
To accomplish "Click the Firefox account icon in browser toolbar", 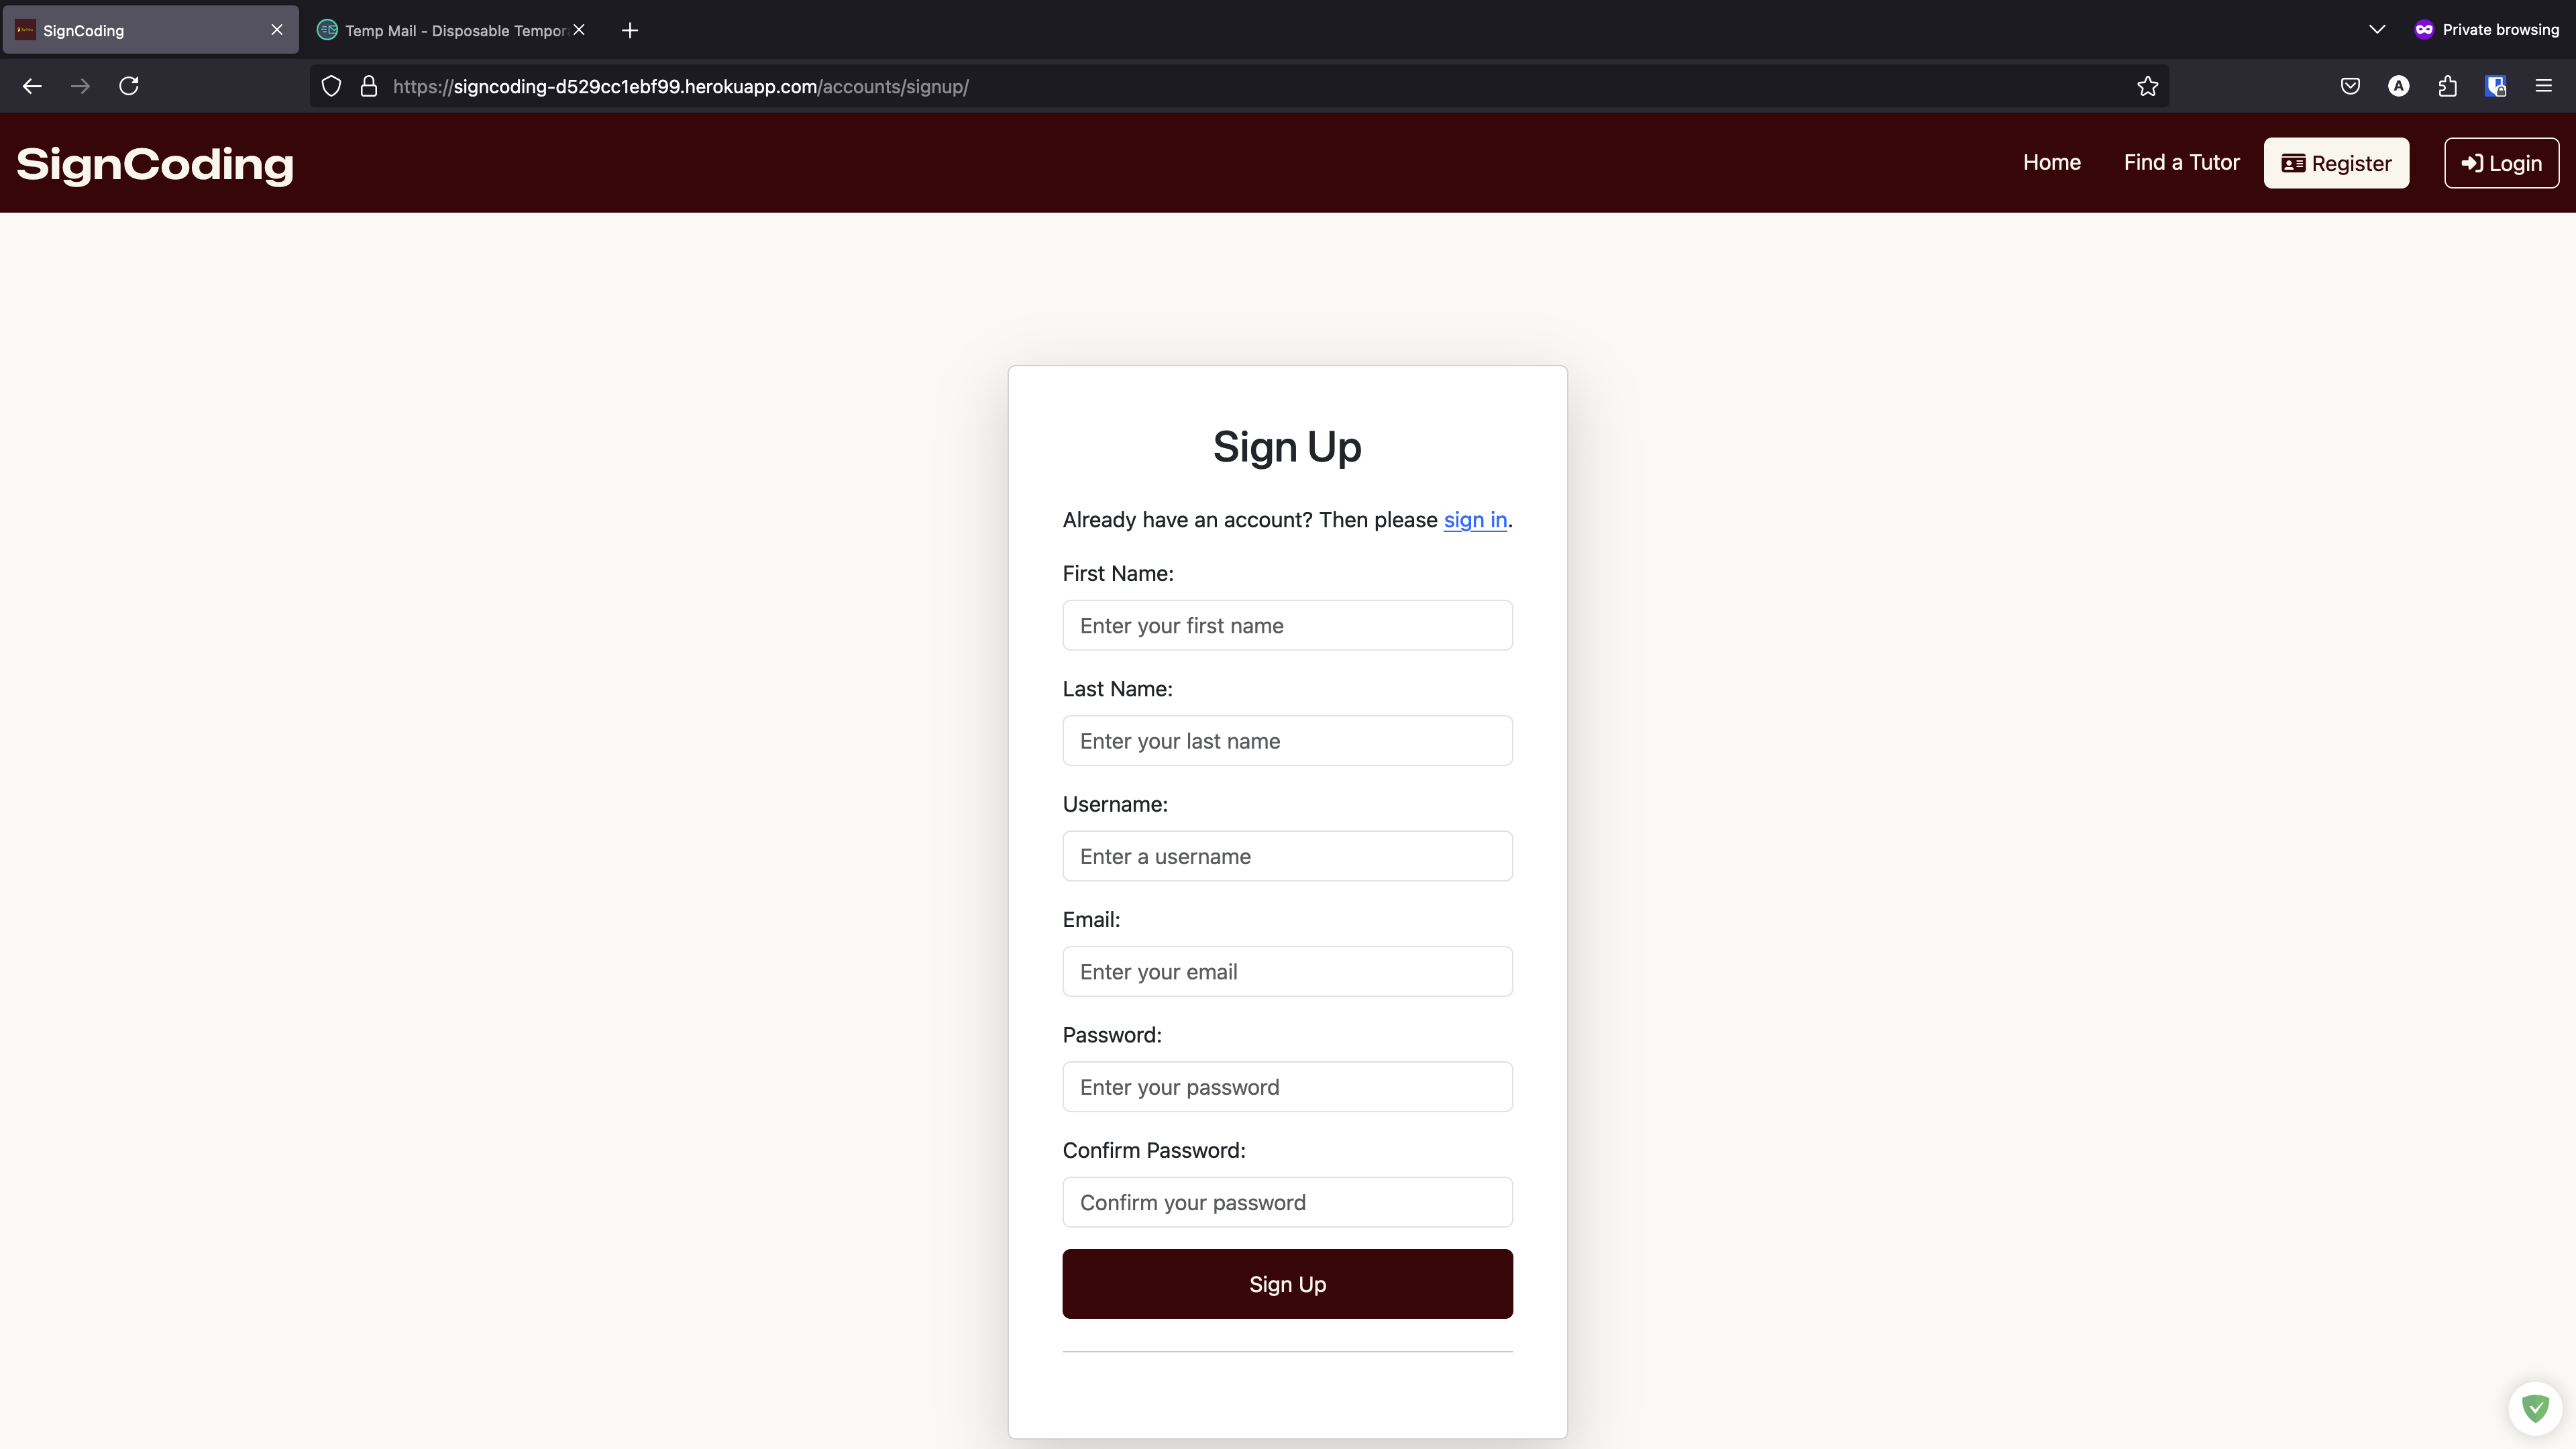I will click(2399, 85).
